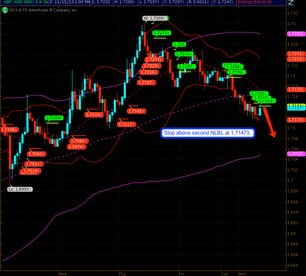Screen dimensions: 306x276
Task: Select the red 1.71068 price bubble
Action: pos(9,130)
